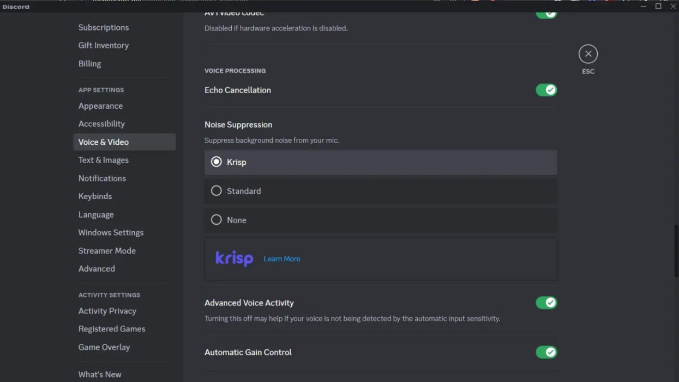Toggle Automatic Gain Control switch
The height and width of the screenshot is (382, 679).
(x=546, y=352)
